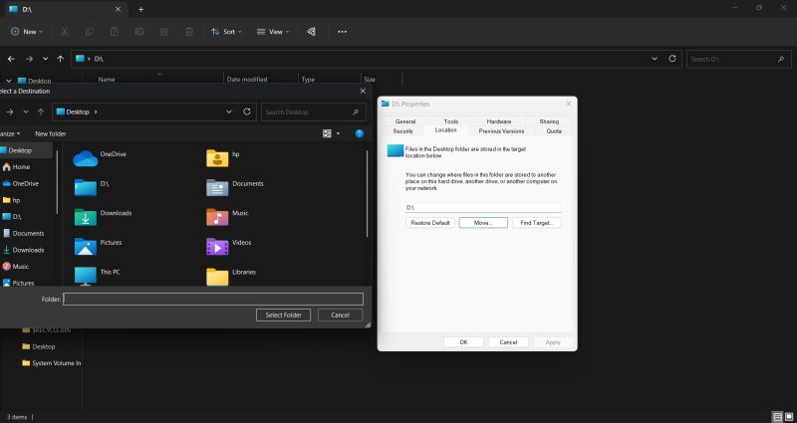Open a new Explorer tab with plus button
This screenshot has width=797, height=423.
(140, 9)
